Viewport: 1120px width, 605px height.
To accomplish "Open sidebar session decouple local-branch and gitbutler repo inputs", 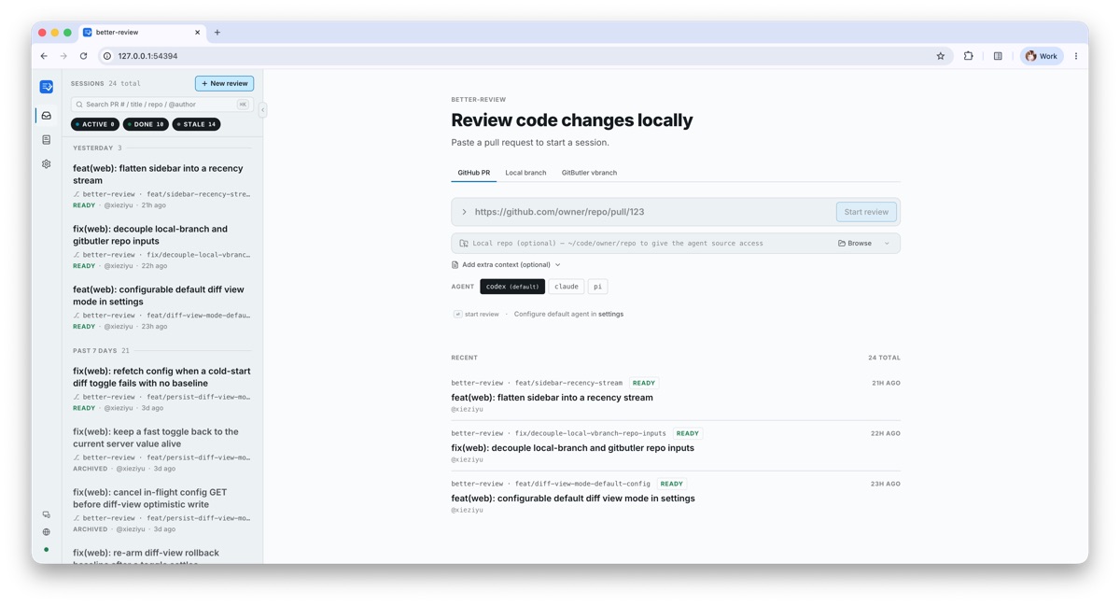I will (161, 246).
